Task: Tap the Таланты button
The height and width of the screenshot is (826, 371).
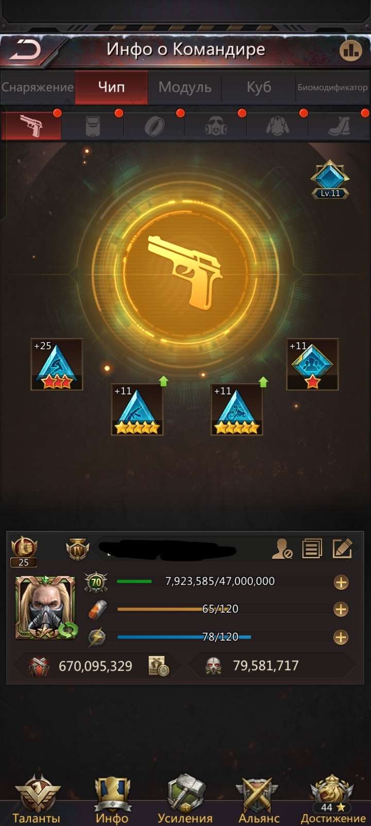Action: 37,800
